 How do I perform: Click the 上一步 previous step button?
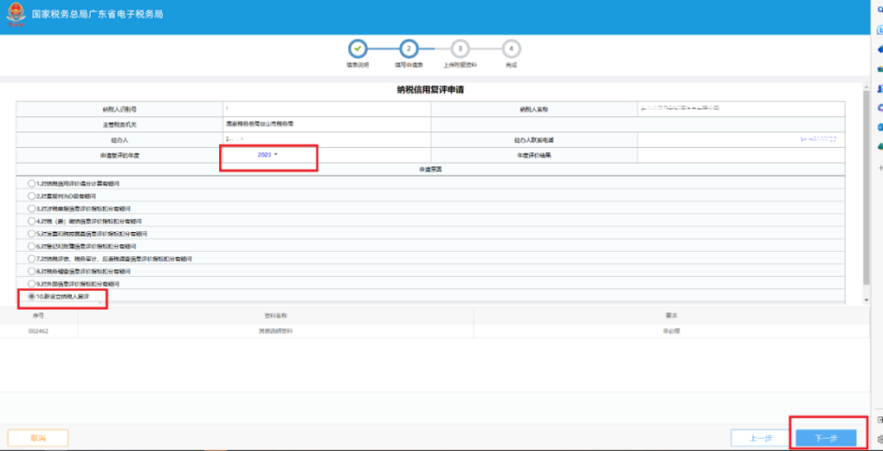760,438
